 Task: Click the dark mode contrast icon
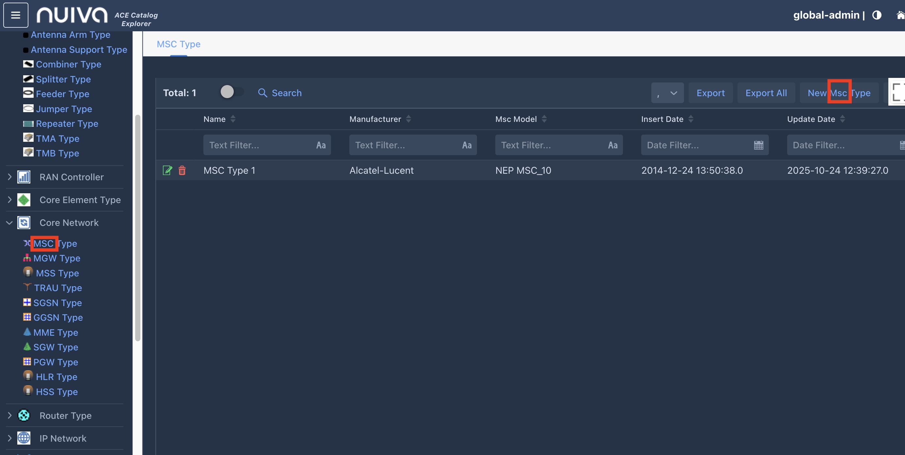tap(877, 15)
